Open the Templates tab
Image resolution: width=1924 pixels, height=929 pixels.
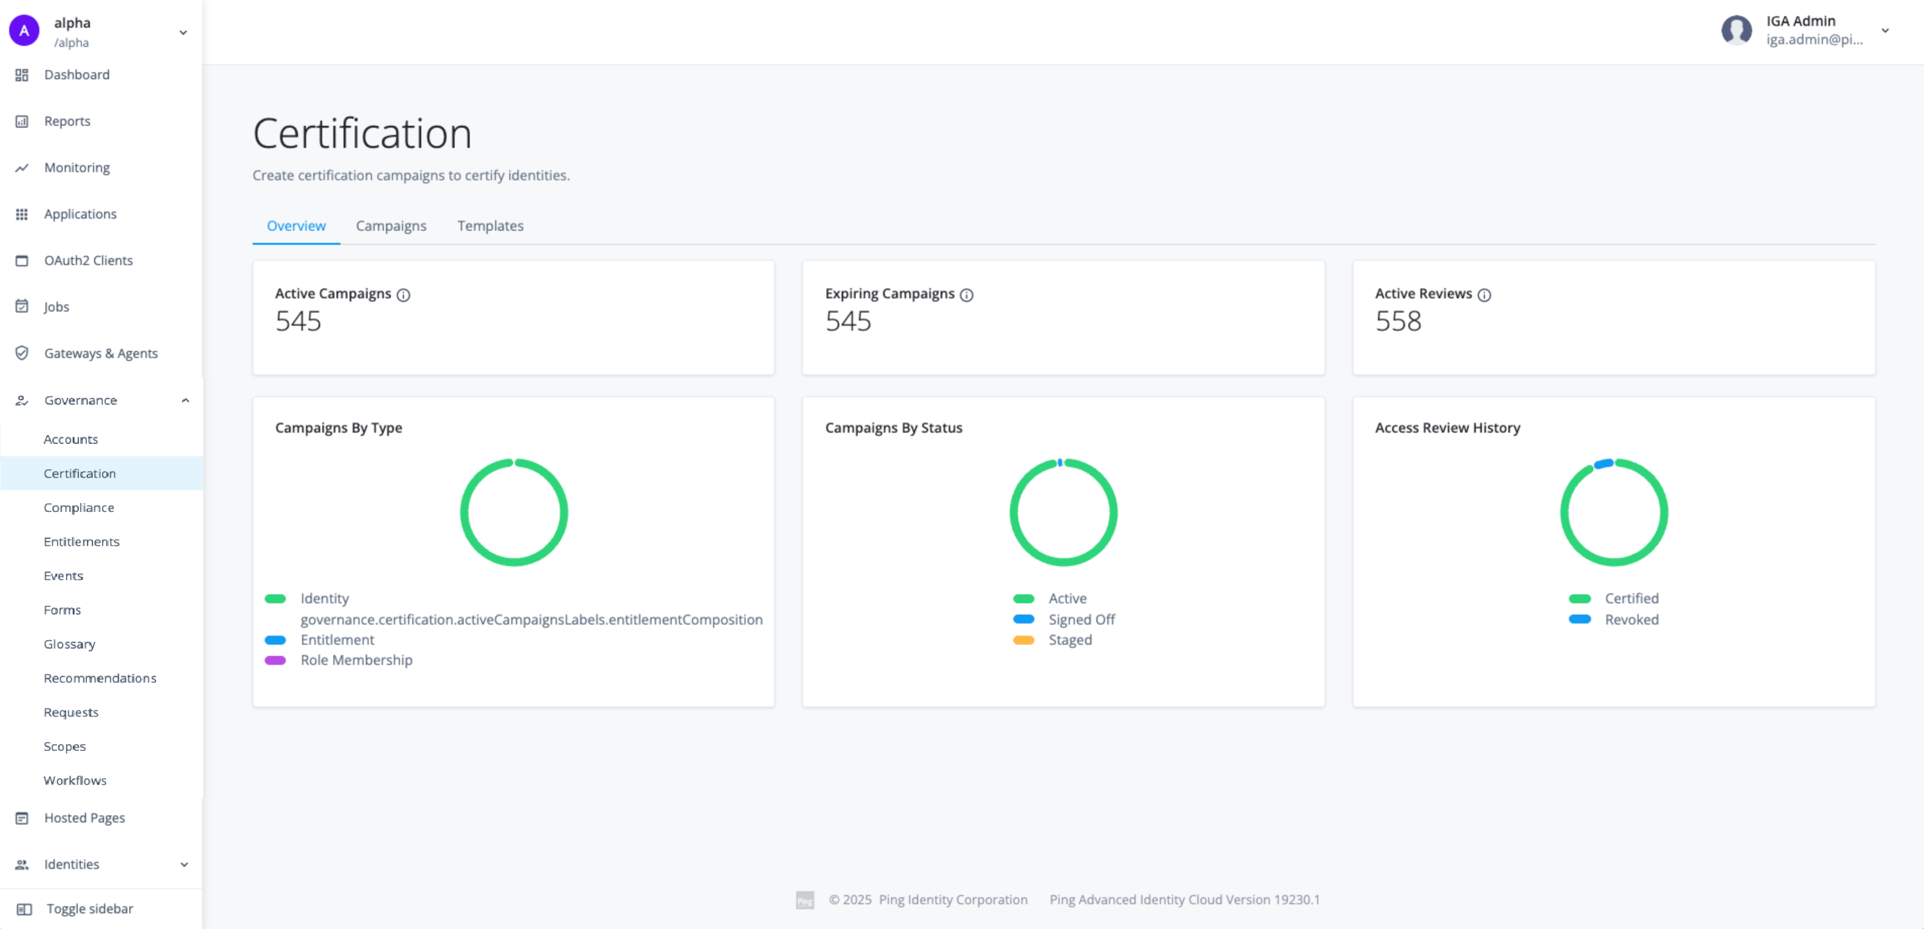[490, 226]
